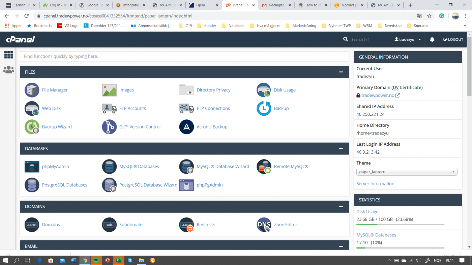Launch the Backup Wizard icon
This screenshot has width=472, height=265.
[x=32, y=127]
